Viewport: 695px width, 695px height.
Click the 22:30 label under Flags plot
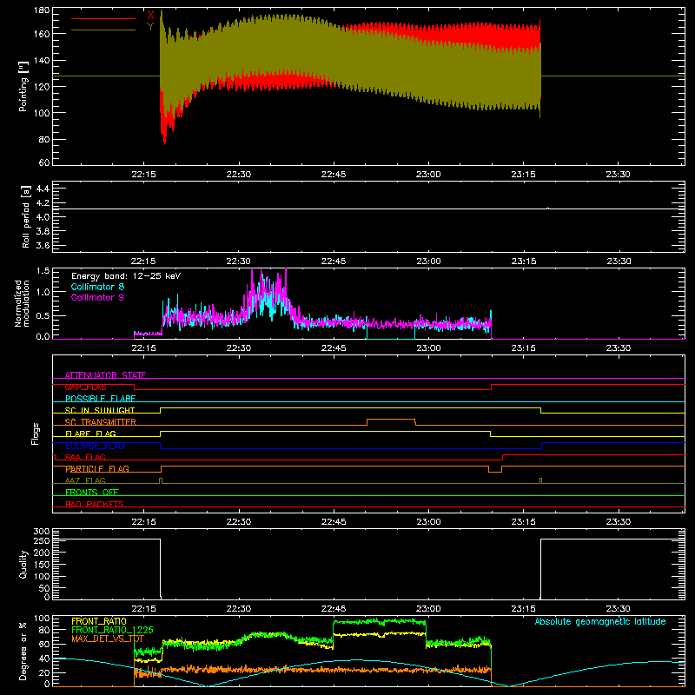pos(238,522)
